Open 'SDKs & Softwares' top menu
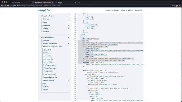 point(127,10)
